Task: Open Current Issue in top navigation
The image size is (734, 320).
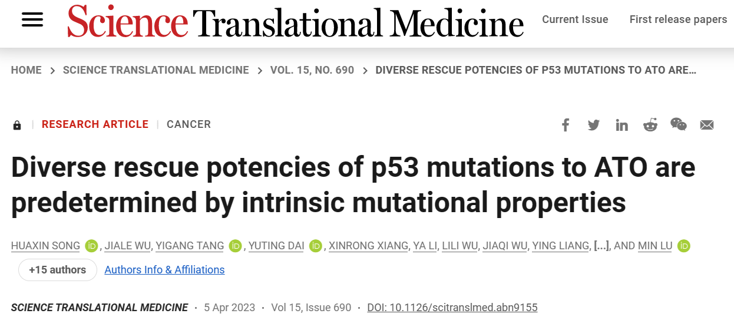Action: 575,19
